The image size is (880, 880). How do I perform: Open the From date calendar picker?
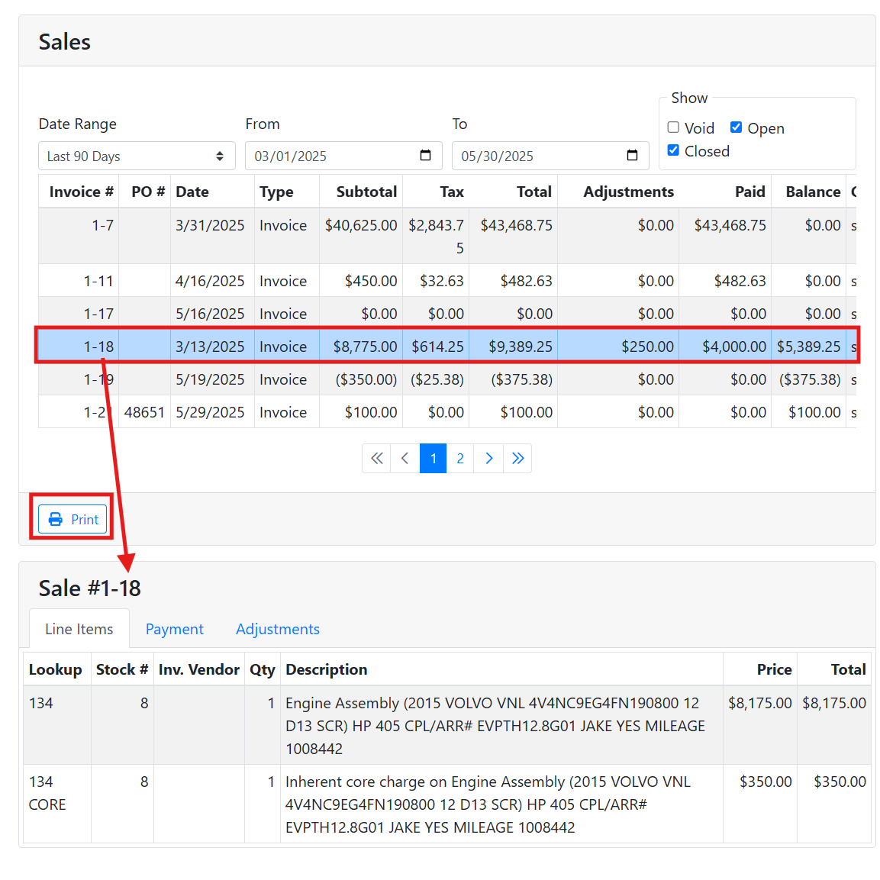425,156
